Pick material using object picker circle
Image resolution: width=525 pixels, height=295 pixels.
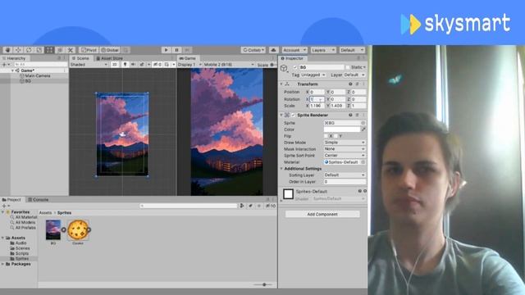click(x=363, y=162)
